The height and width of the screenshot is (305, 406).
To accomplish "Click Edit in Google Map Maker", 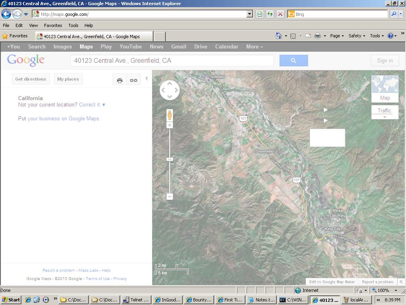I will [332, 282].
